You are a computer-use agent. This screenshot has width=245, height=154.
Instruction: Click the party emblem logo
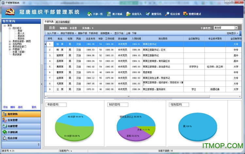(10, 12)
